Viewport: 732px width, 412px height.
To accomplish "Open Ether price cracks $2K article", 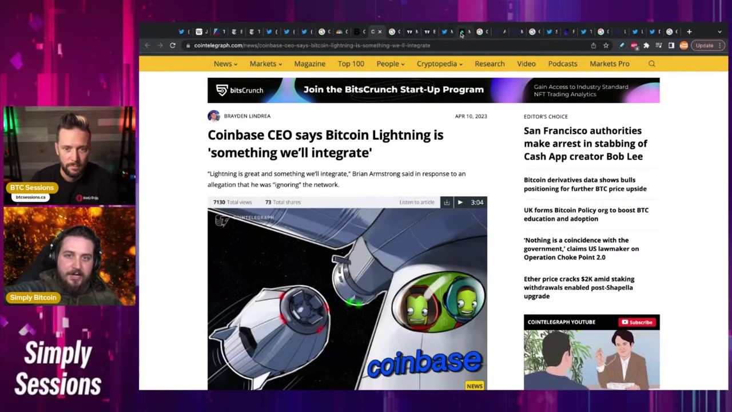I will [x=579, y=287].
